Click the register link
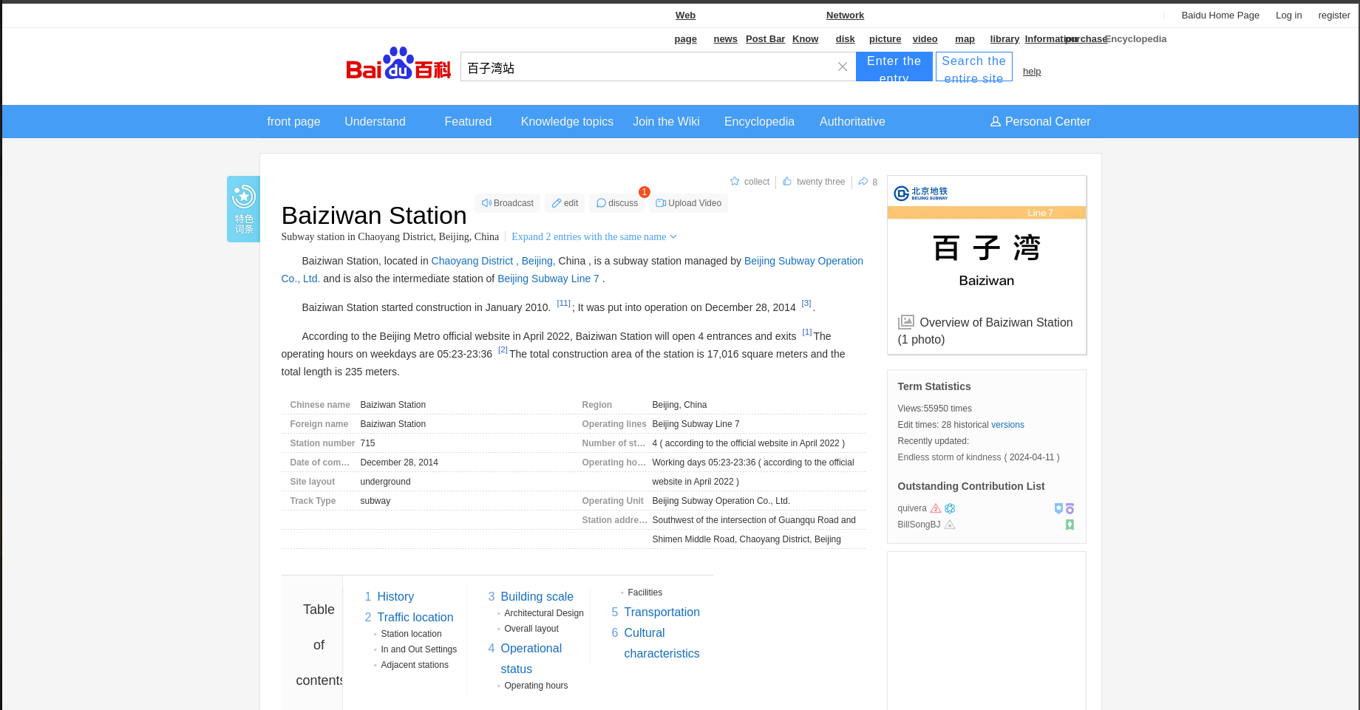This screenshot has width=1360, height=710. 1334,16
